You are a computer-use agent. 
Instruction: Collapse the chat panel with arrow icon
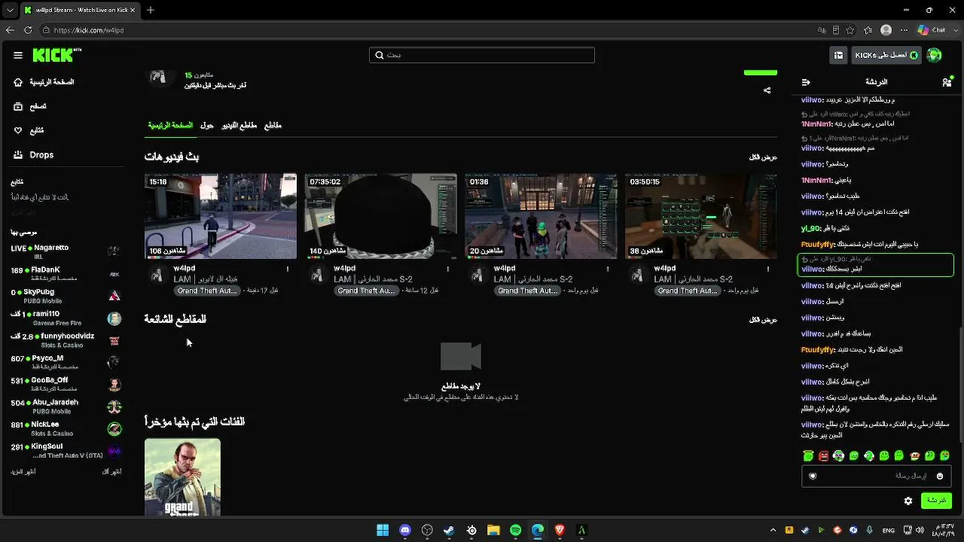[x=806, y=82]
